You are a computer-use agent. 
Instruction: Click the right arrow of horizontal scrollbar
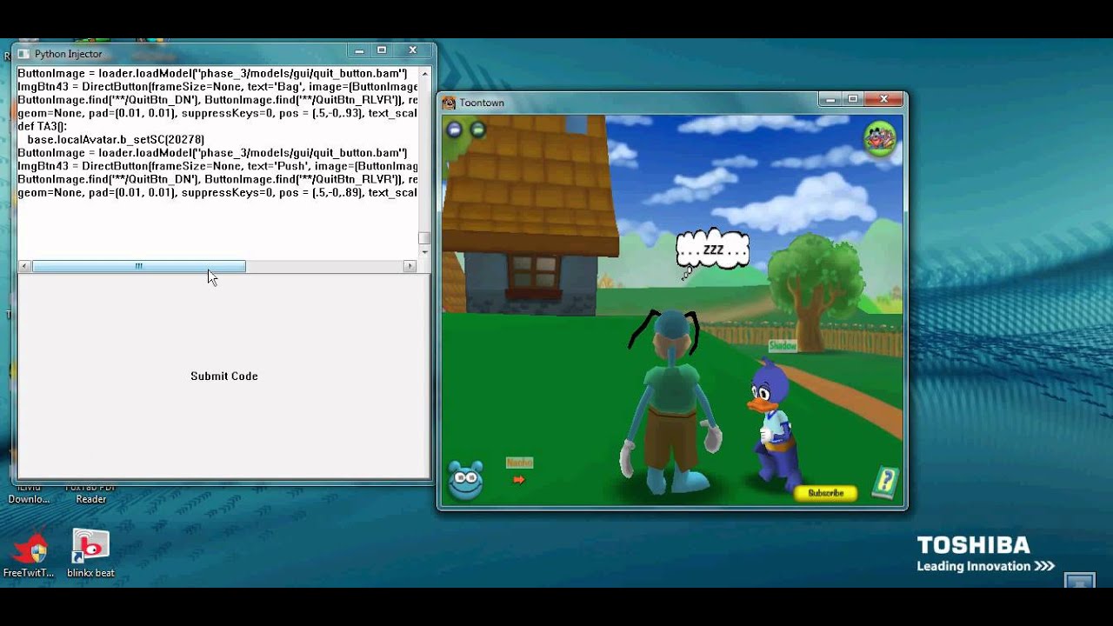click(410, 266)
